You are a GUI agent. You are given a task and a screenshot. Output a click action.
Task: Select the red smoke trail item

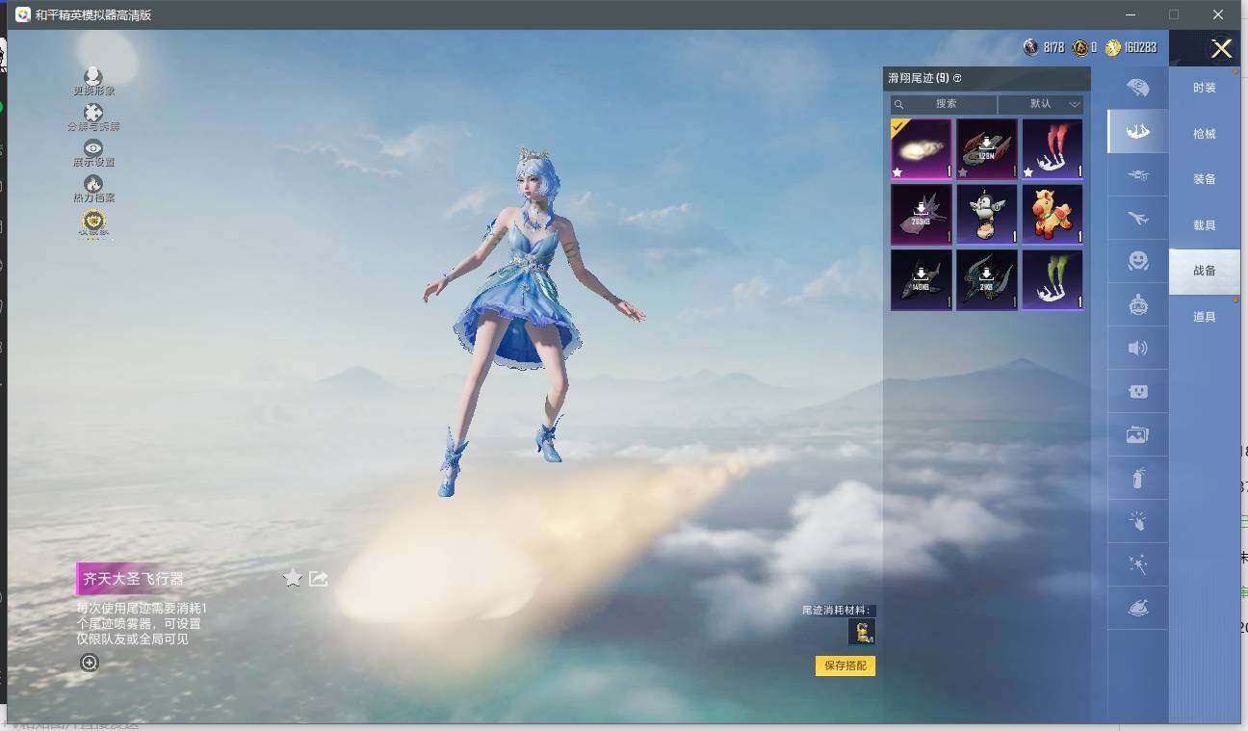click(x=1053, y=149)
